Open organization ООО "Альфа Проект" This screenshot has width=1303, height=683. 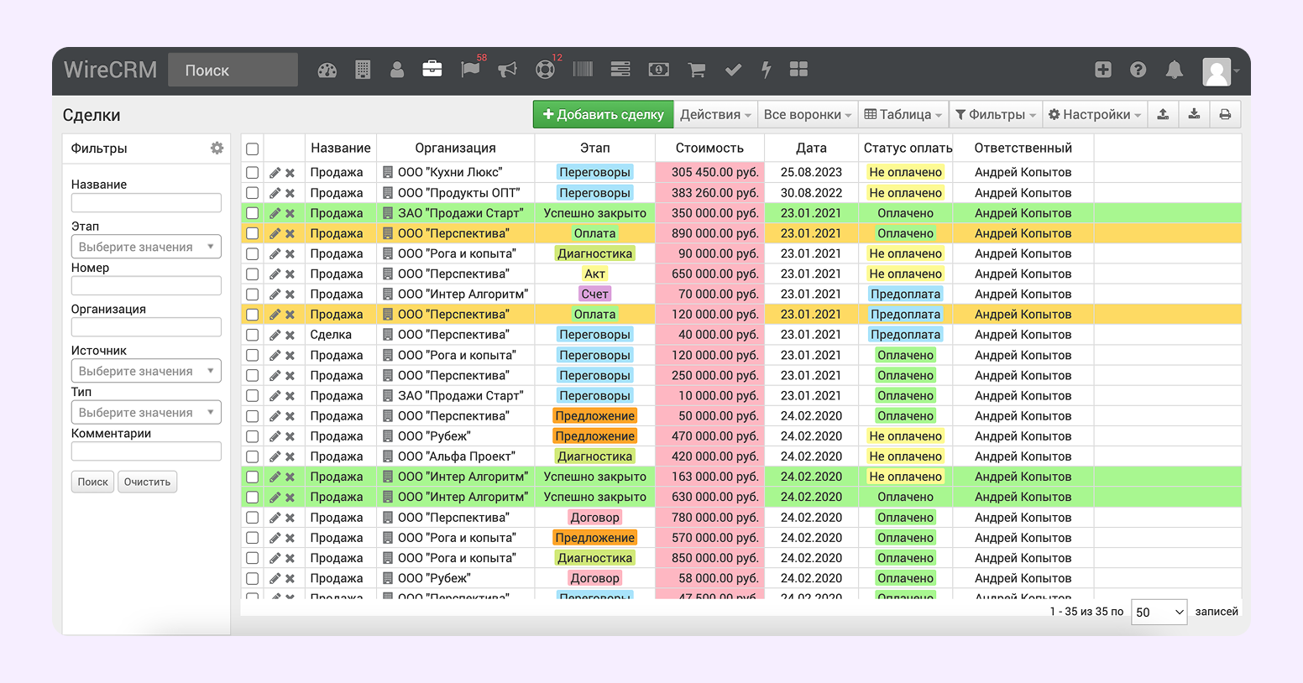pos(457,456)
